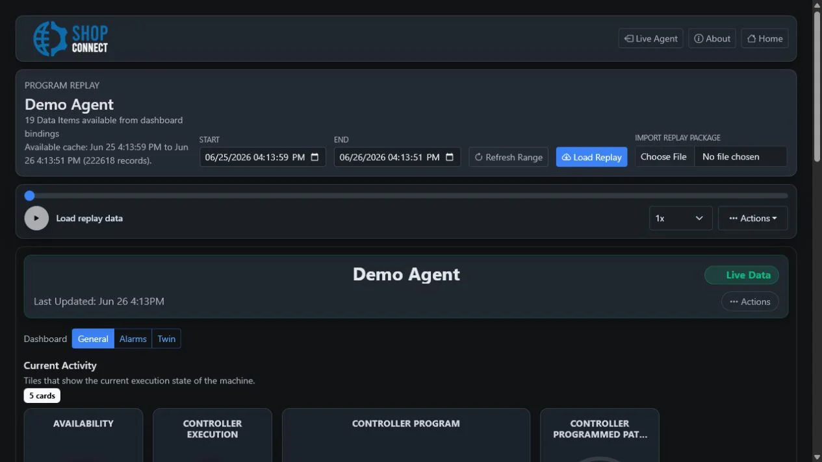Switch to the Alarms tab
This screenshot has width=822, height=462.
coord(133,339)
